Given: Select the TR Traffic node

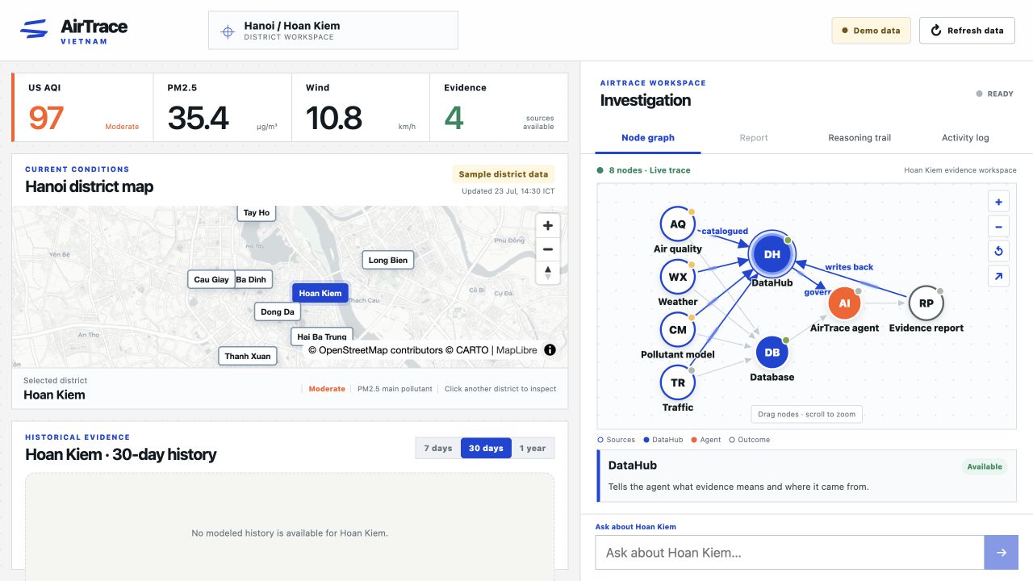Looking at the screenshot, I should click(x=678, y=382).
